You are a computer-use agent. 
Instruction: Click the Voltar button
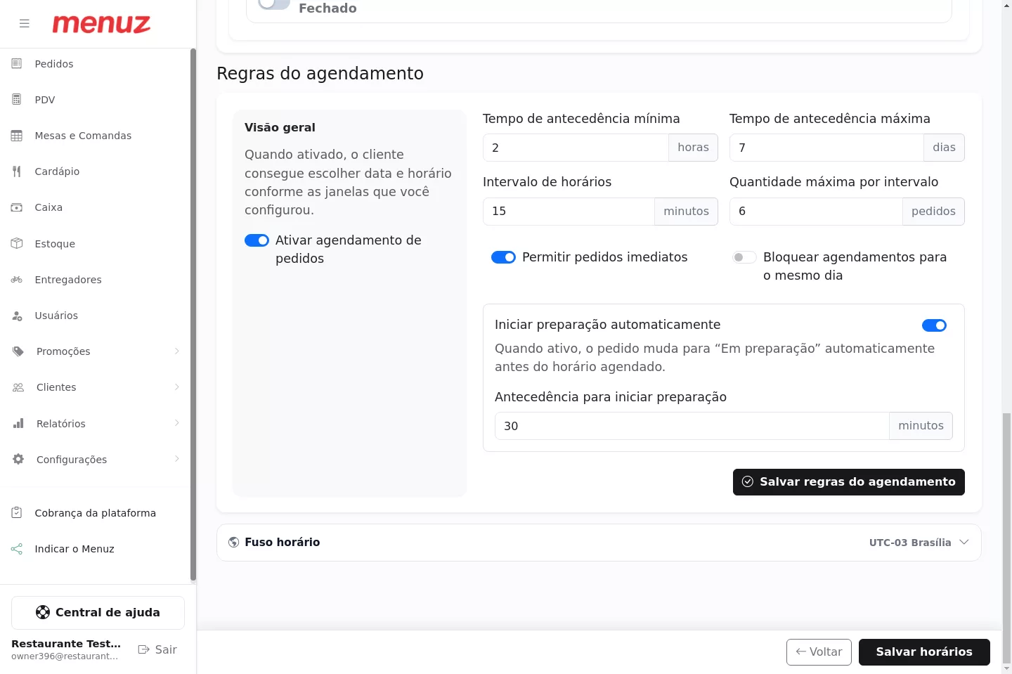click(819, 652)
